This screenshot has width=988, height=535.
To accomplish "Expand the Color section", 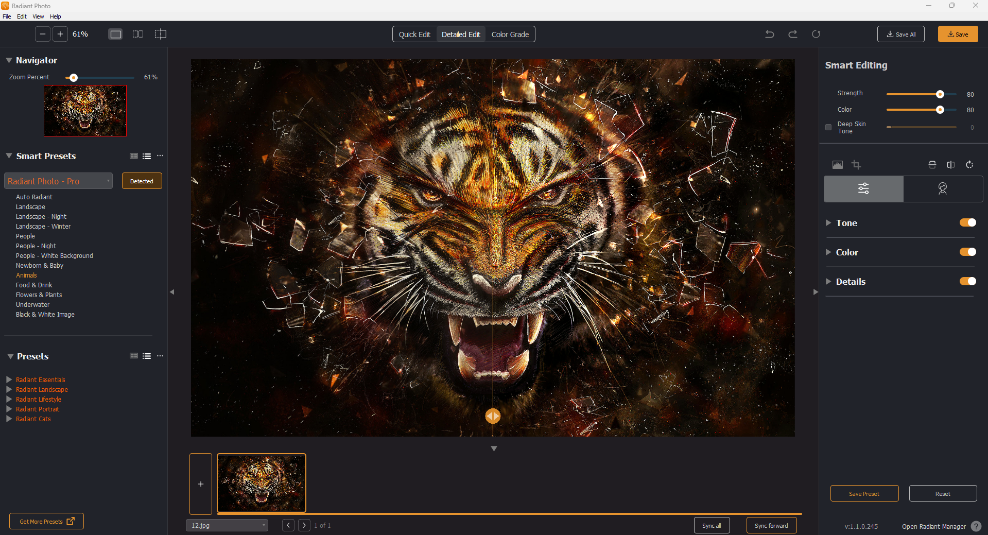I will [x=828, y=252].
